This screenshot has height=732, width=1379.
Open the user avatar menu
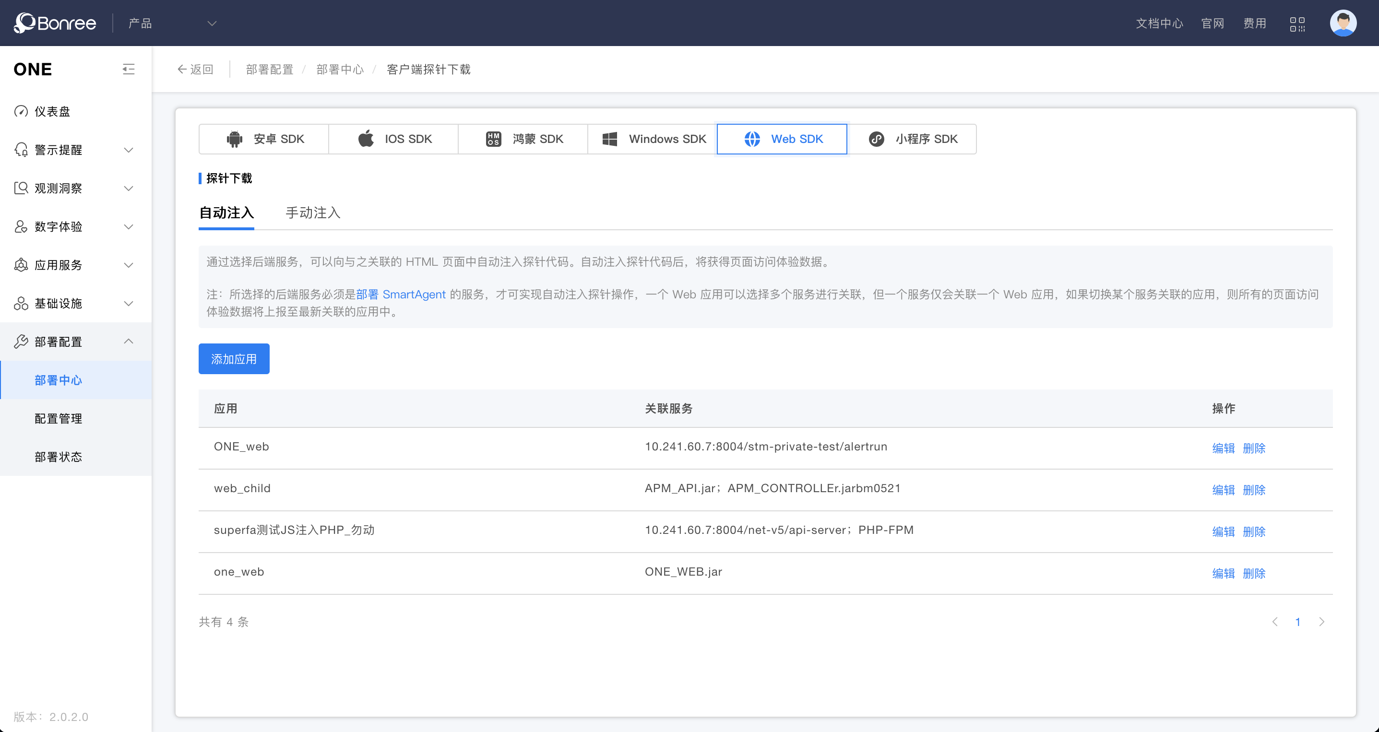[x=1343, y=23]
